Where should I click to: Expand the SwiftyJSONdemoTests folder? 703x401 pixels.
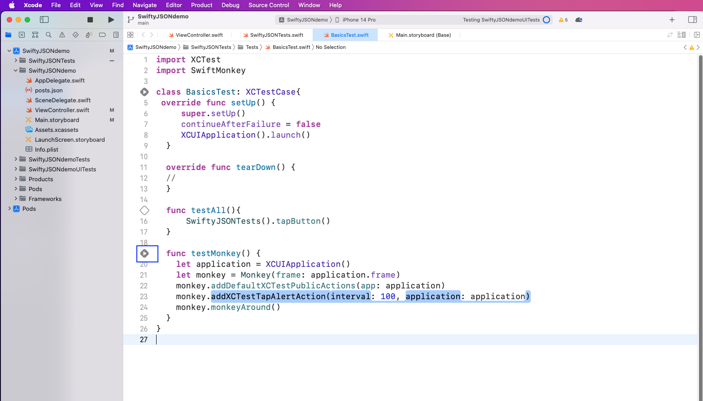coord(16,159)
